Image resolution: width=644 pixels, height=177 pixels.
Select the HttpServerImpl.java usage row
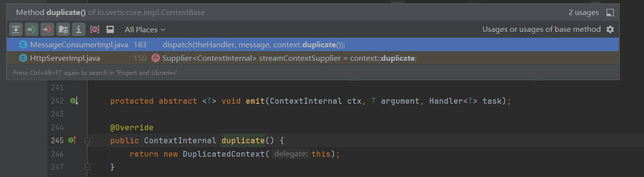click(x=313, y=58)
